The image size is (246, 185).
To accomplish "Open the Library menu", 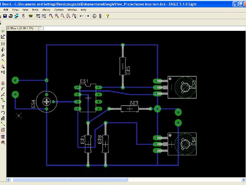I will (x=46, y=10).
